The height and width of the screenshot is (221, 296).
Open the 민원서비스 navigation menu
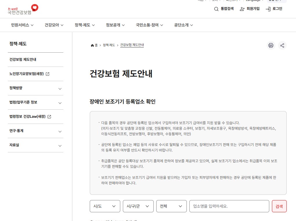coord(22,25)
